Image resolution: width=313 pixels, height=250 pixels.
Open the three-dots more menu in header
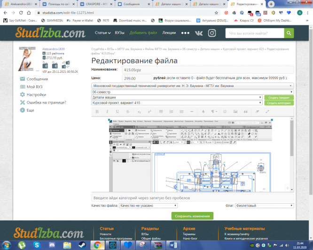pyautogui.click(x=185, y=33)
